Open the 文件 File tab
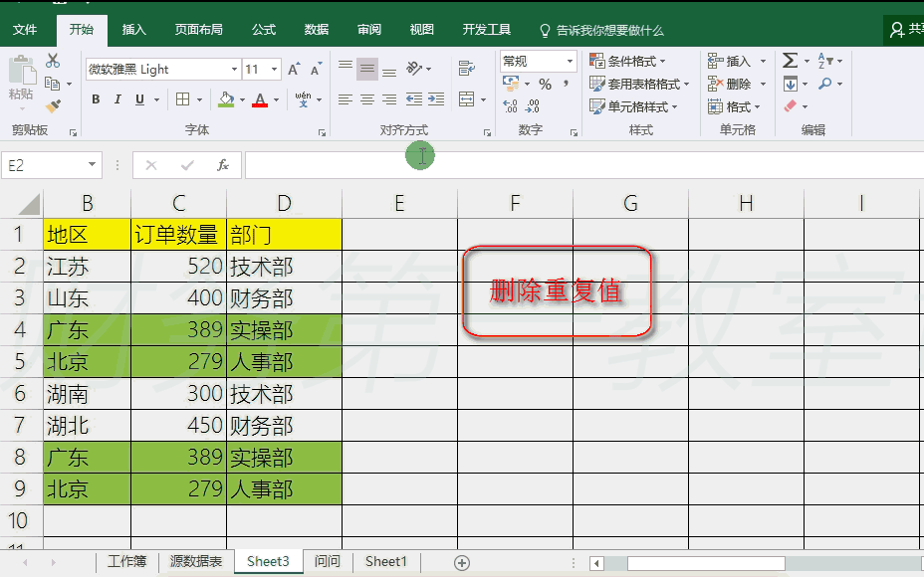 click(25, 30)
